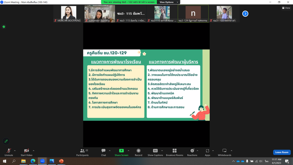Image resolution: width=293 pixels, height=165 pixels.
Task: Open the Chat panel
Action: point(104,152)
